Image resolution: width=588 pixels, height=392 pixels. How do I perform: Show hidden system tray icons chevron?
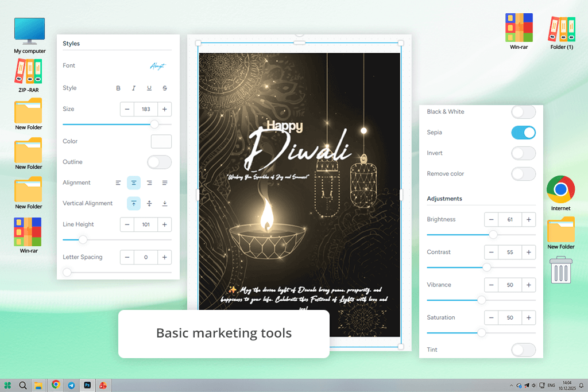pyautogui.click(x=511, y=385)
